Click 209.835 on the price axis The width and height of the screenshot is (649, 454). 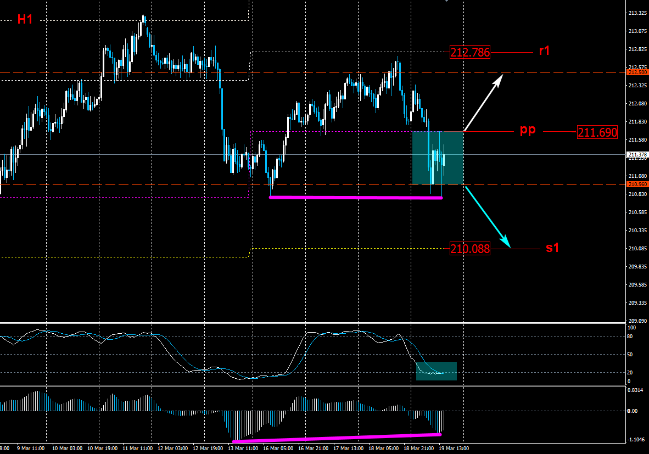pos(637,266)
